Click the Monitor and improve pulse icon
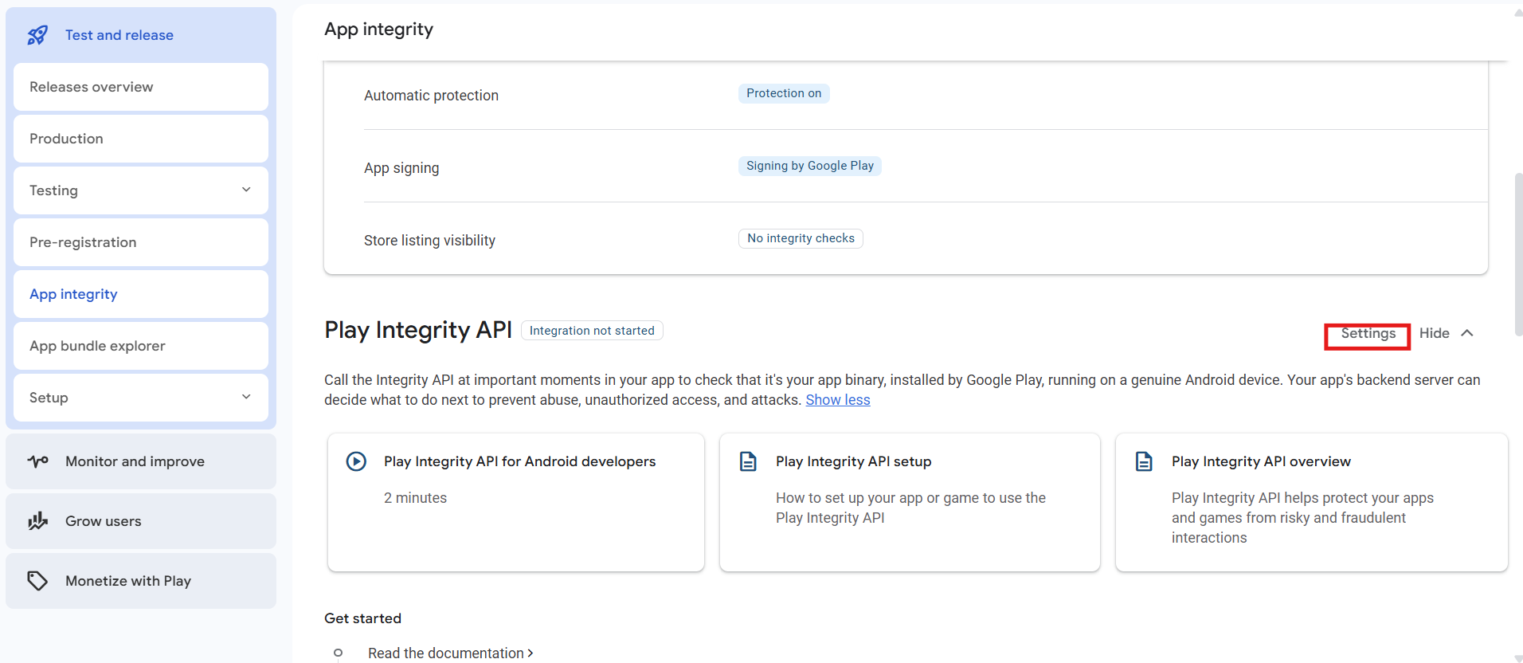Viewport: 1523px width, 663px height. [x=37, y=461]
